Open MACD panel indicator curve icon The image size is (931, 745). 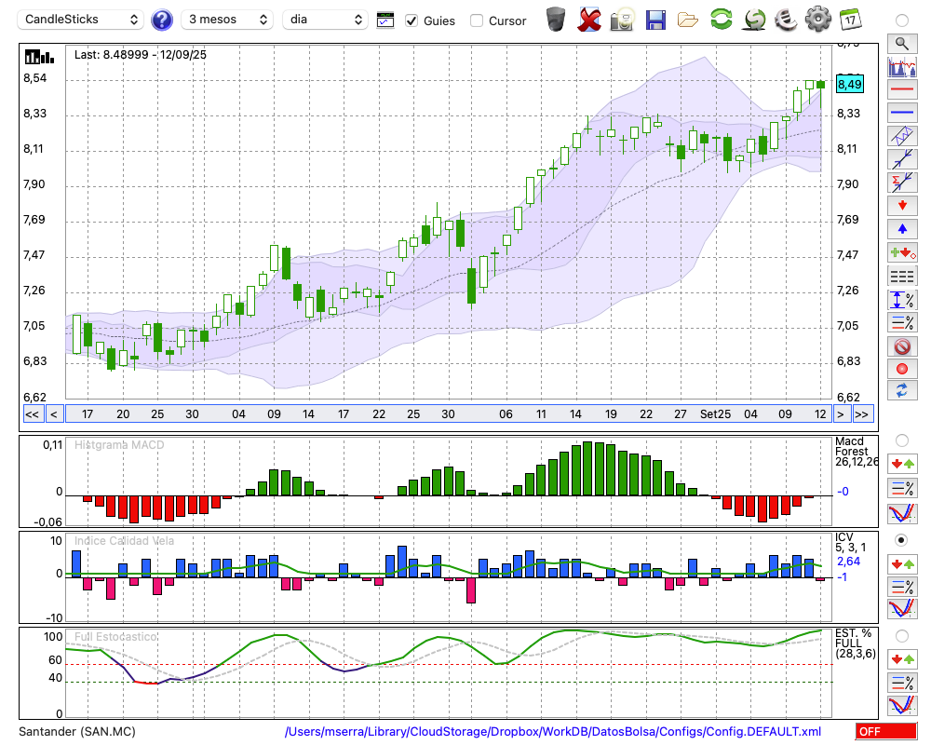click(x=902, y=513)
